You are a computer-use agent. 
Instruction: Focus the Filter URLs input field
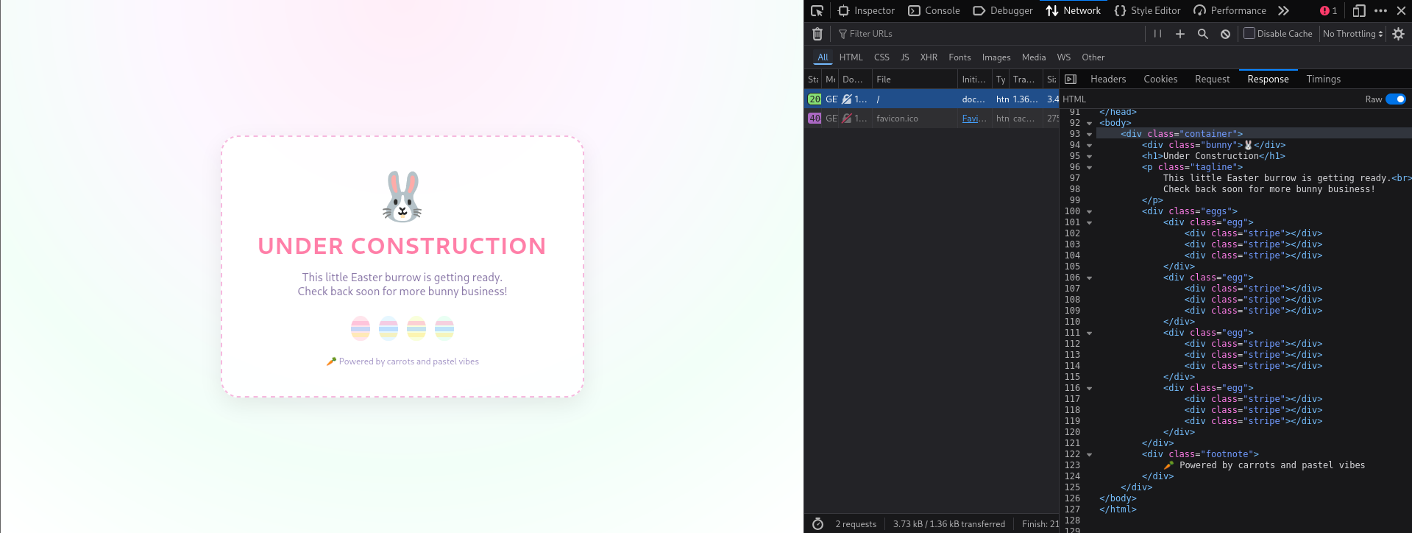click(986, 34)
